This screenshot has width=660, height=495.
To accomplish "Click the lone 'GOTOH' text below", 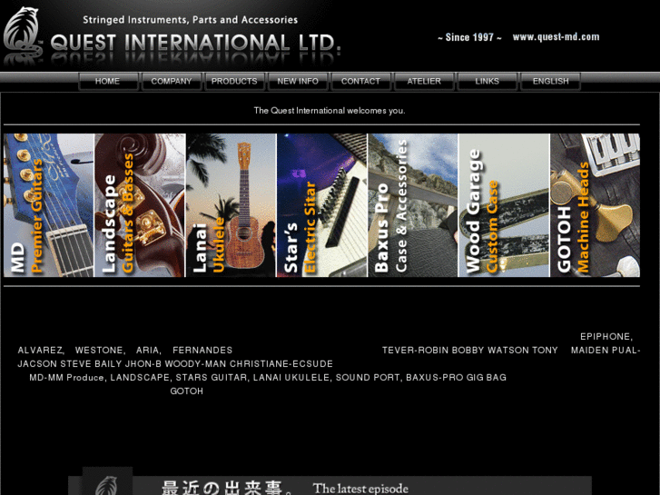I will pos(186,391).
